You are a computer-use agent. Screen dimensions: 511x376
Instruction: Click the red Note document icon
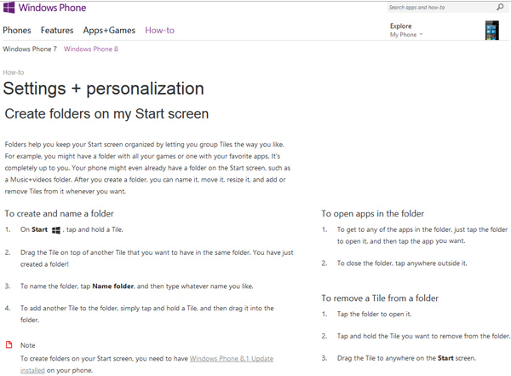(x=9, y=344)
